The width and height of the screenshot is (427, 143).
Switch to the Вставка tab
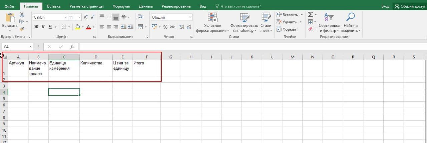[54, 6]
